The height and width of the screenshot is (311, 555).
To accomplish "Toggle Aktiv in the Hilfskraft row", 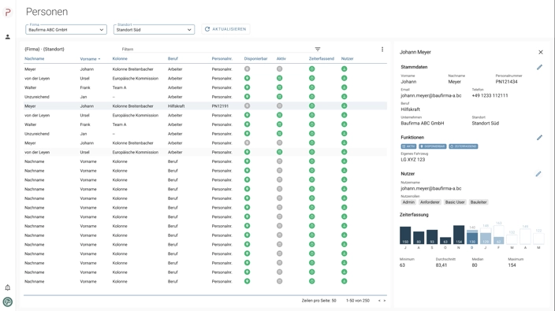I will point(280,106).
